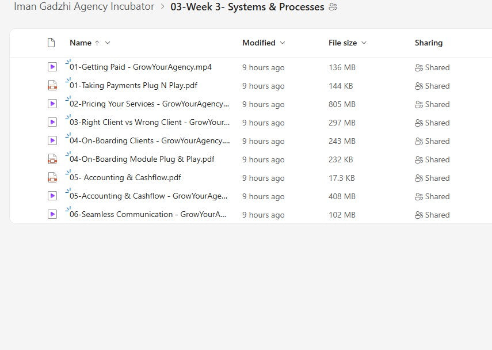This screenshot has width=492, height=350.
Task: Click the video icon beside 03-Right Client vs Wrong Client
Action: pos(52,123)
